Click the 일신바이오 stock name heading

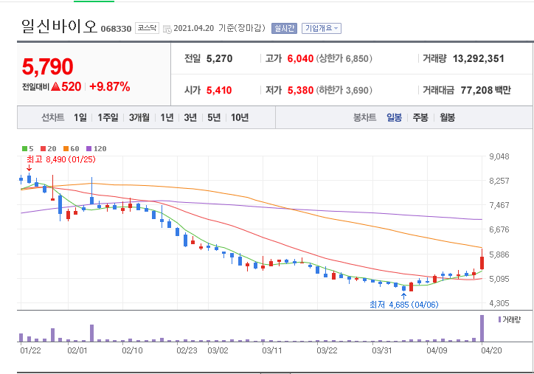tap(59, 27)
